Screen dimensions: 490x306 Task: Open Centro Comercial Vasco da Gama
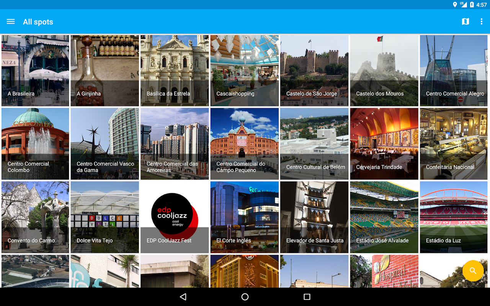point(105,144)
